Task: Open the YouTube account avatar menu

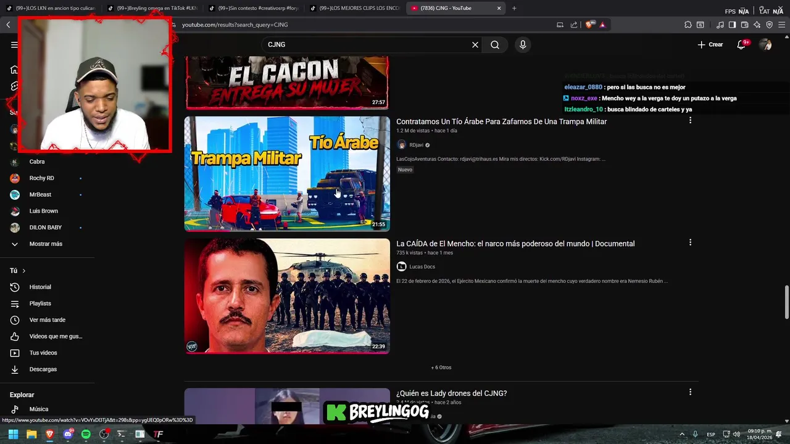Action: pos(765,44)
